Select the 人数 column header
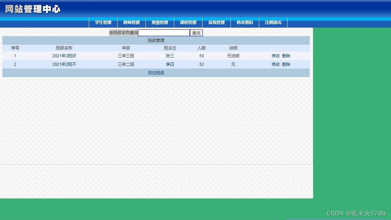Screen dimensions: 391x220 click(201, 48)
